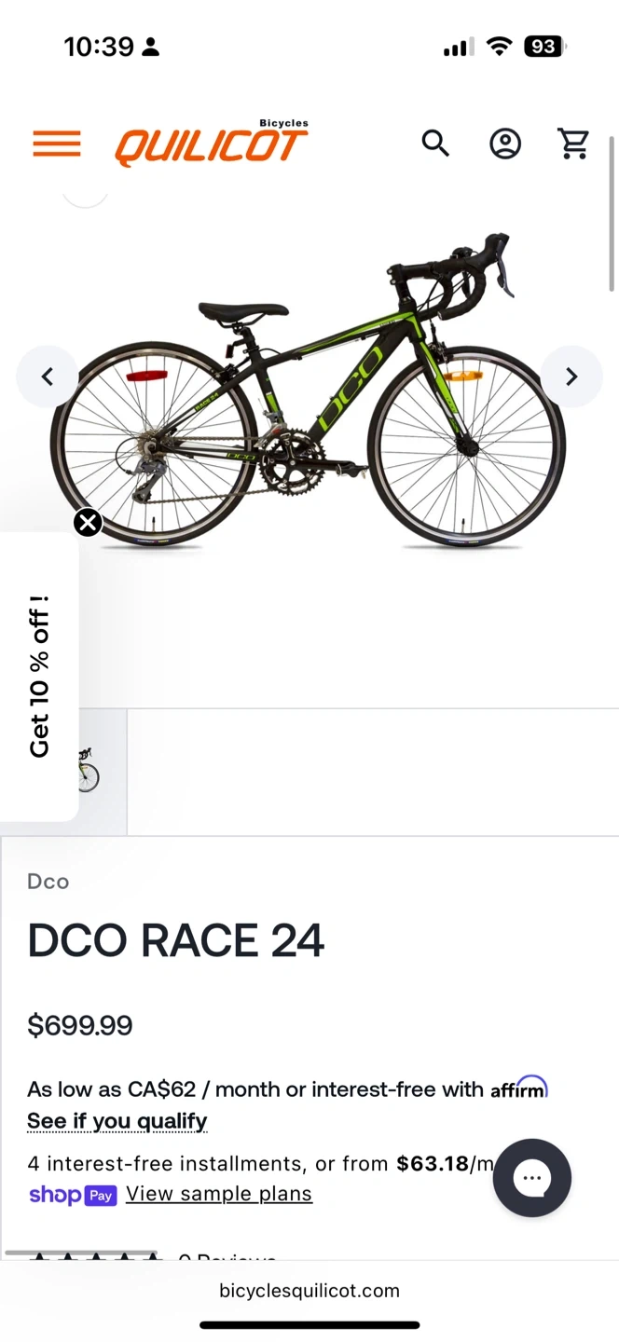Viewport: 619px width, 1342px height.
Task: Open the chat bubble widget
Action: coord(531,1178)
